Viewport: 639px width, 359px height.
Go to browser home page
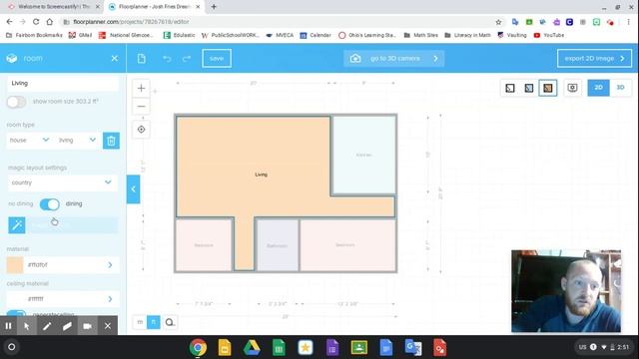coord(49,22)
